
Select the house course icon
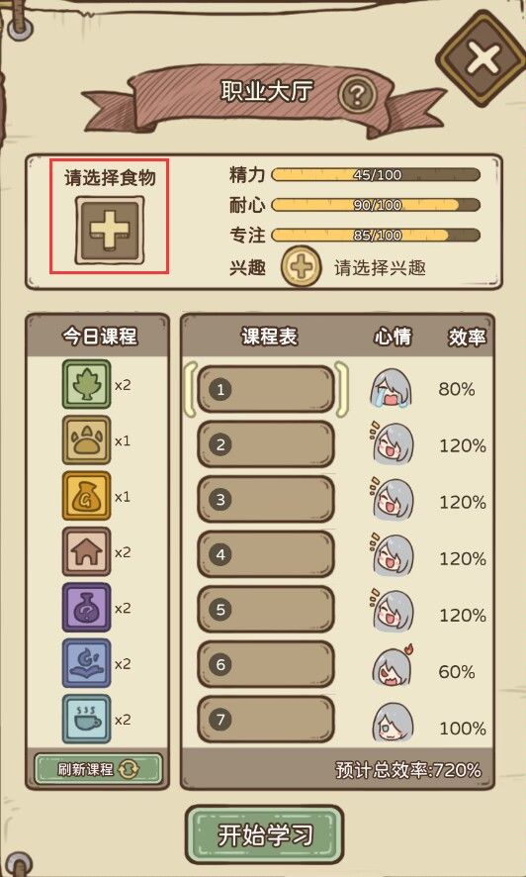(87, 552)
